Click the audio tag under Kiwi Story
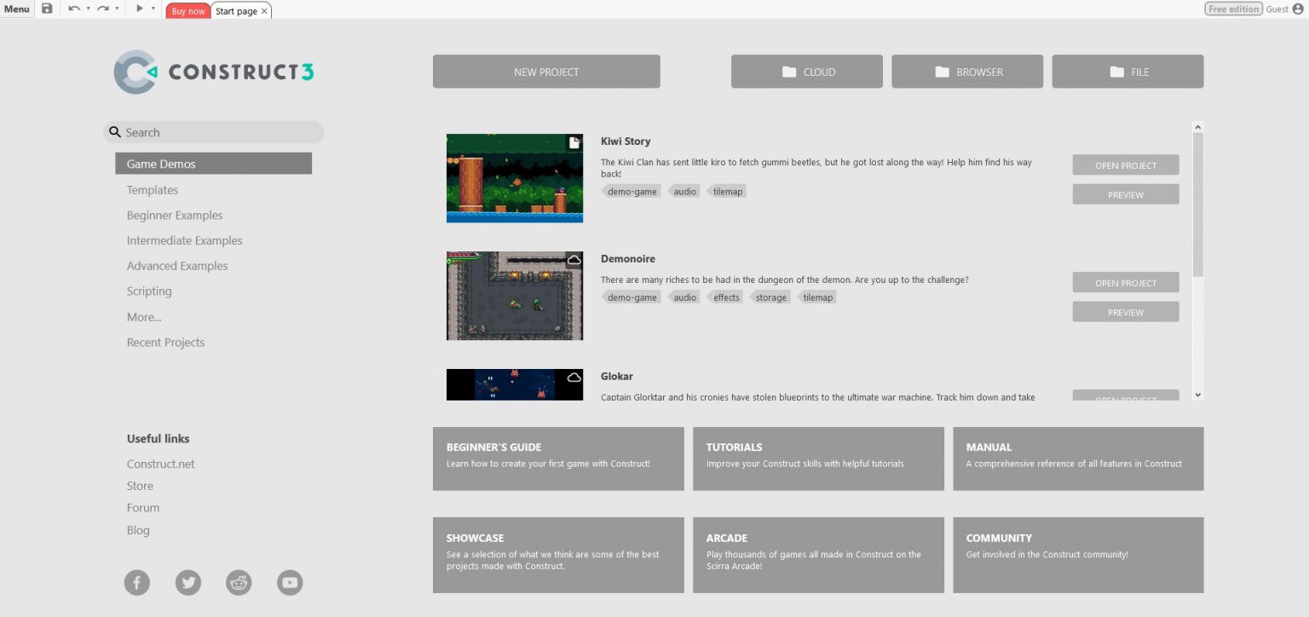This screenshot has height=617, width=1309. 684,192
